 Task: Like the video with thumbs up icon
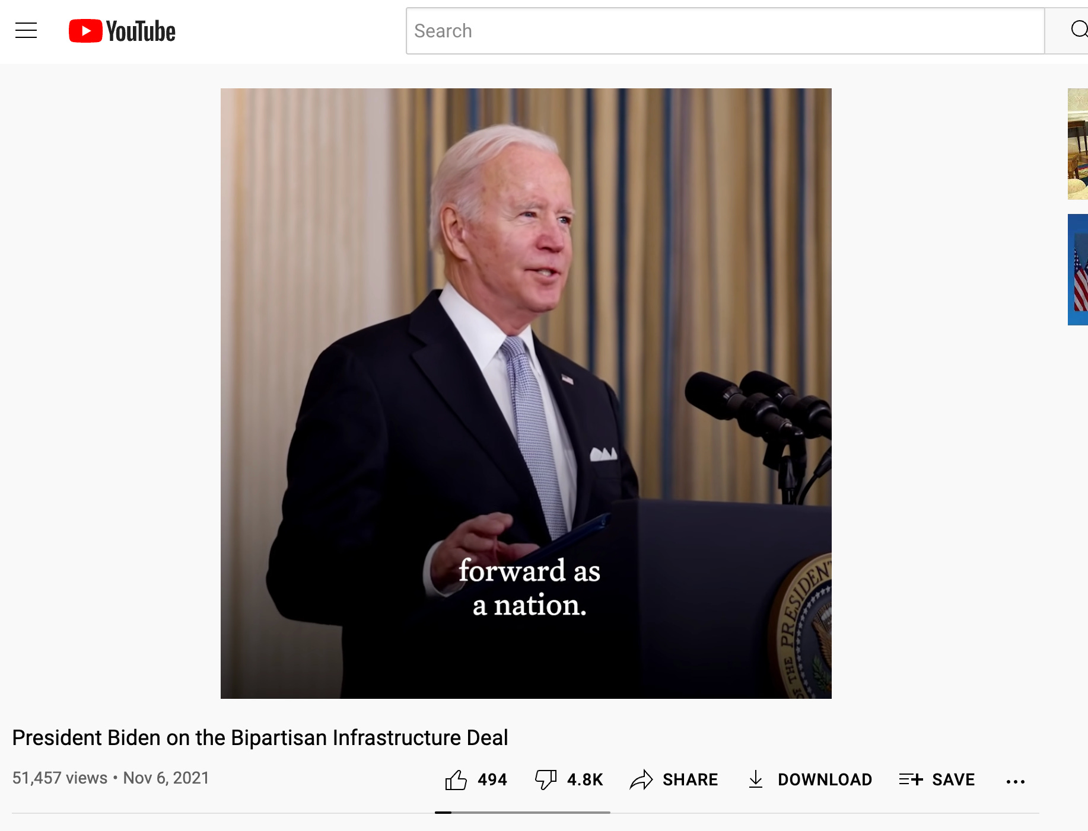click(x=456, y=780)
